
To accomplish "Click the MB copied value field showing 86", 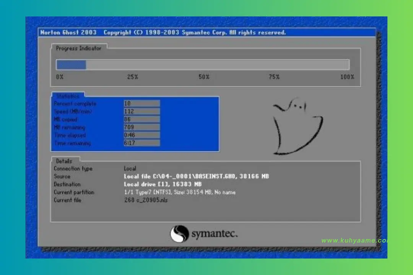I will (142, 120).
